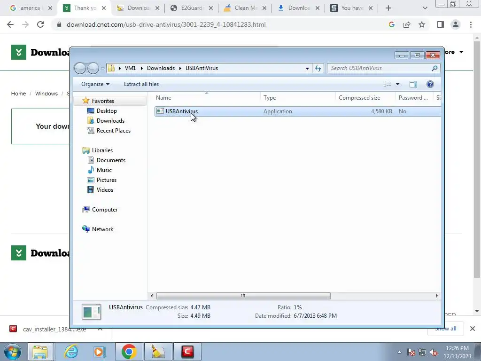The image size is (481, 361).
Task: Select Libraries in the navigation pane
Action: 102,150
